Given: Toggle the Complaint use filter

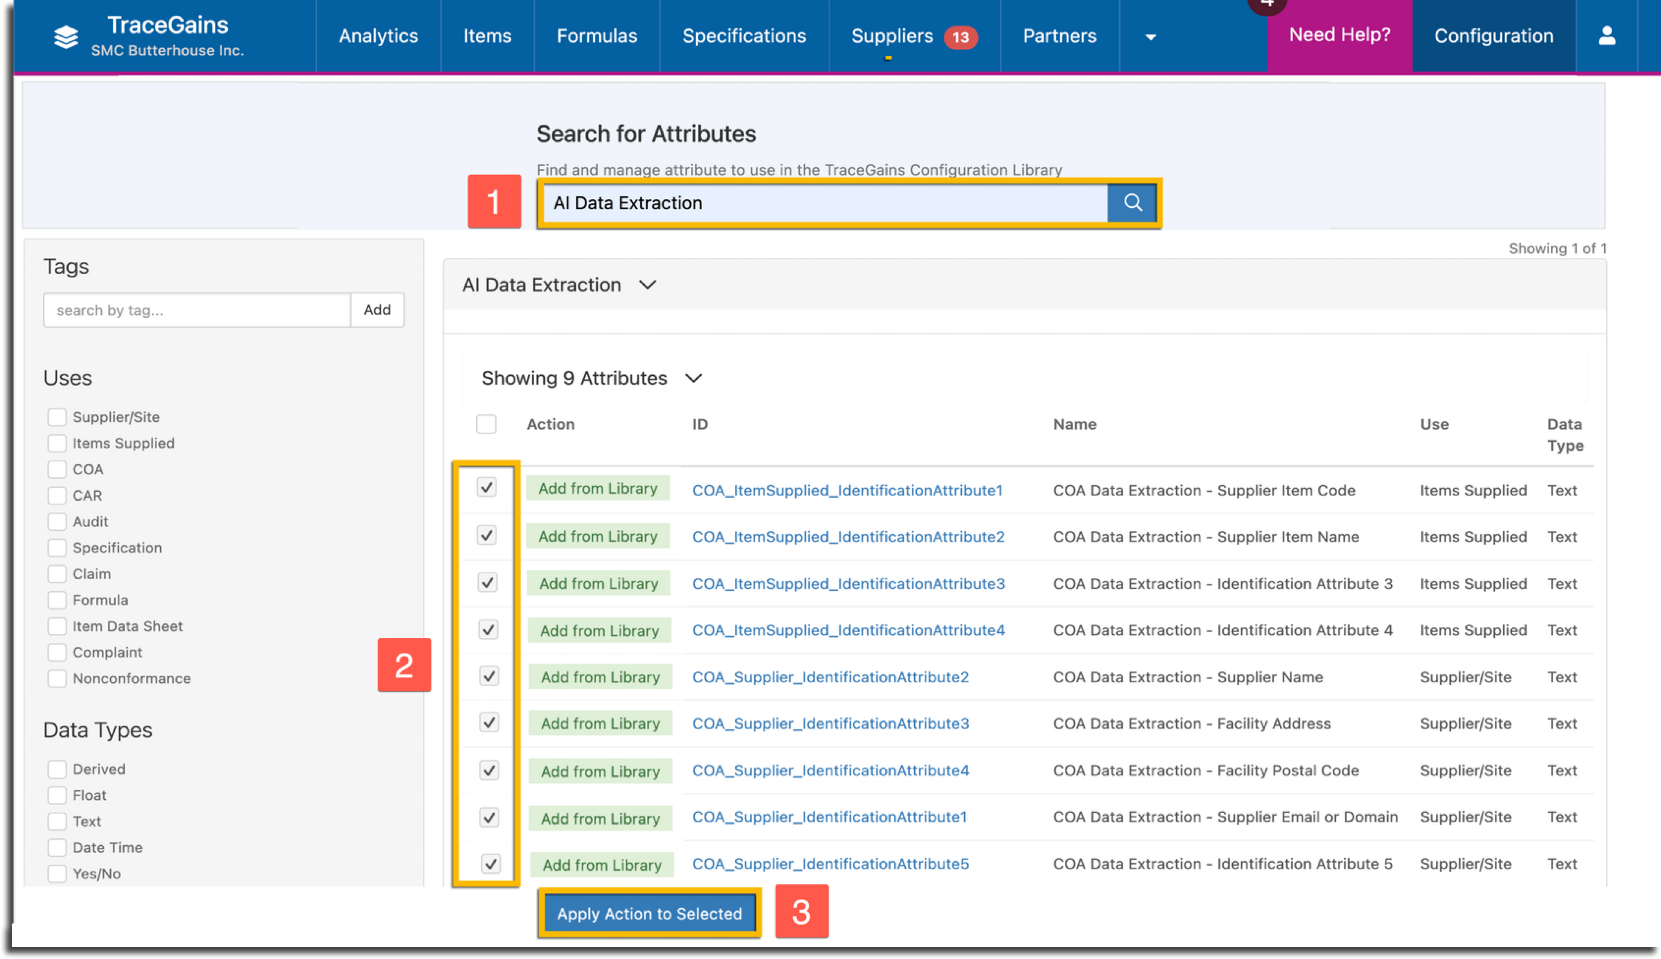Looking at the screenshot, I should pyautogui.click(x=57, y=652).
